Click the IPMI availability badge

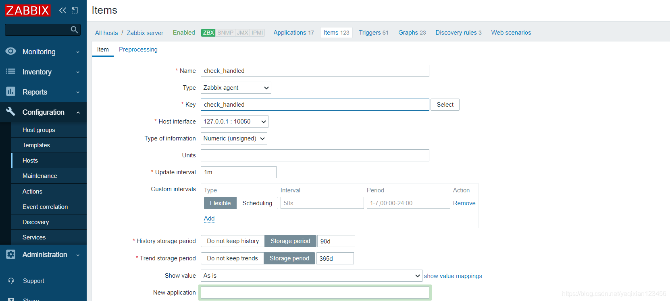257,33
